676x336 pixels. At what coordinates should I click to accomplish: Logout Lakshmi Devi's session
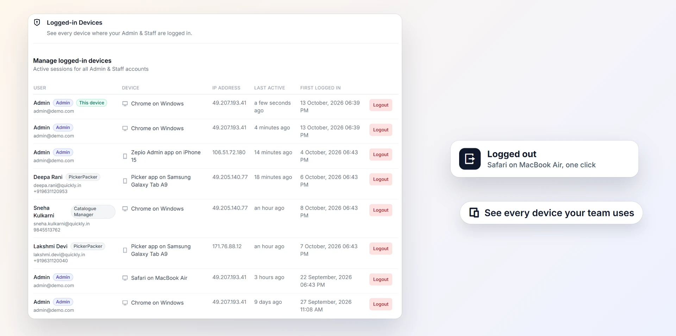point(381,248)
